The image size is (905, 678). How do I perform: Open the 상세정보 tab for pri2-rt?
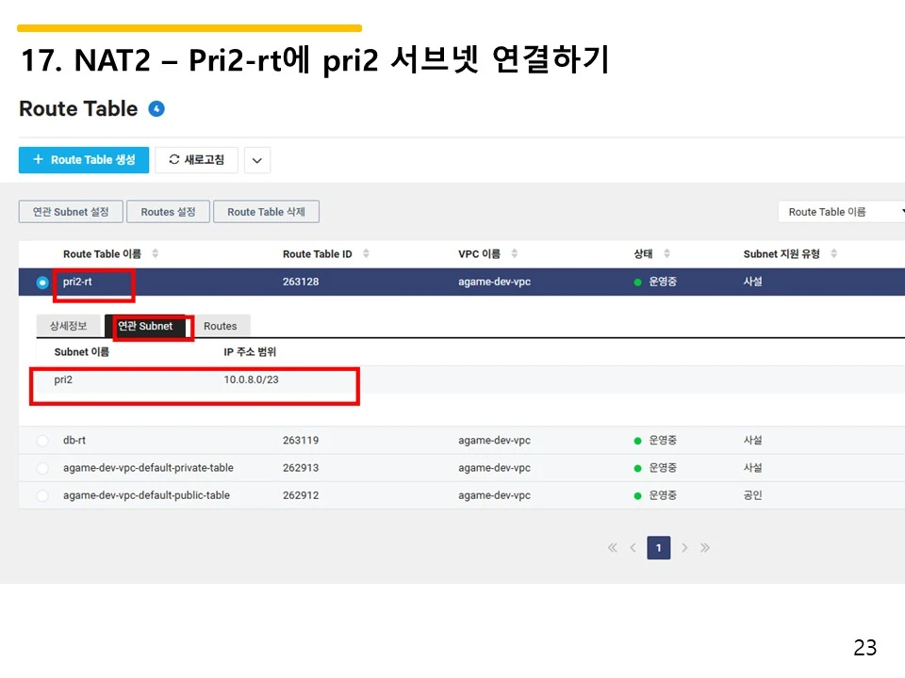click(x=67, y=326)
